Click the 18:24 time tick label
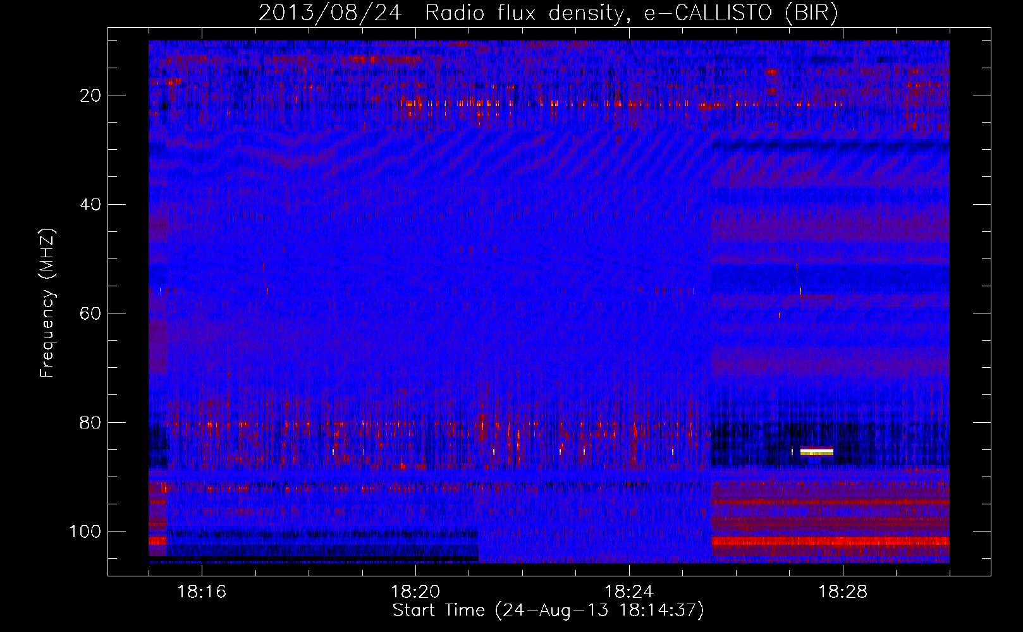 click(629, 592)
